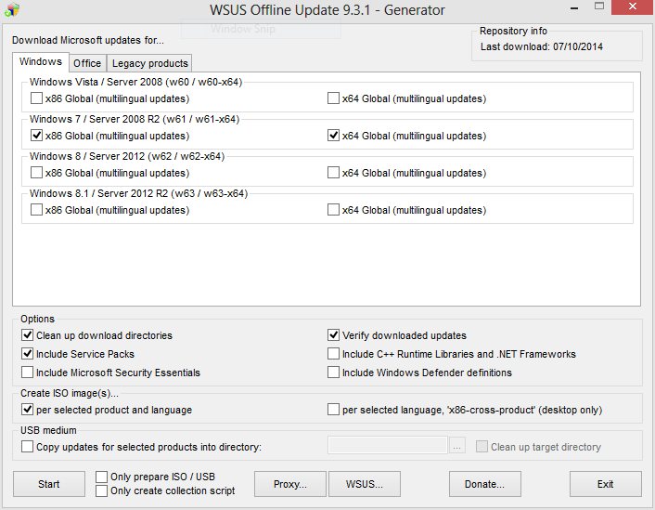The height and width of the screenshot is (510, 655).
Task: Click the 'Windows 8 / Server 2012' group label
Action: (x=127, y=156)
